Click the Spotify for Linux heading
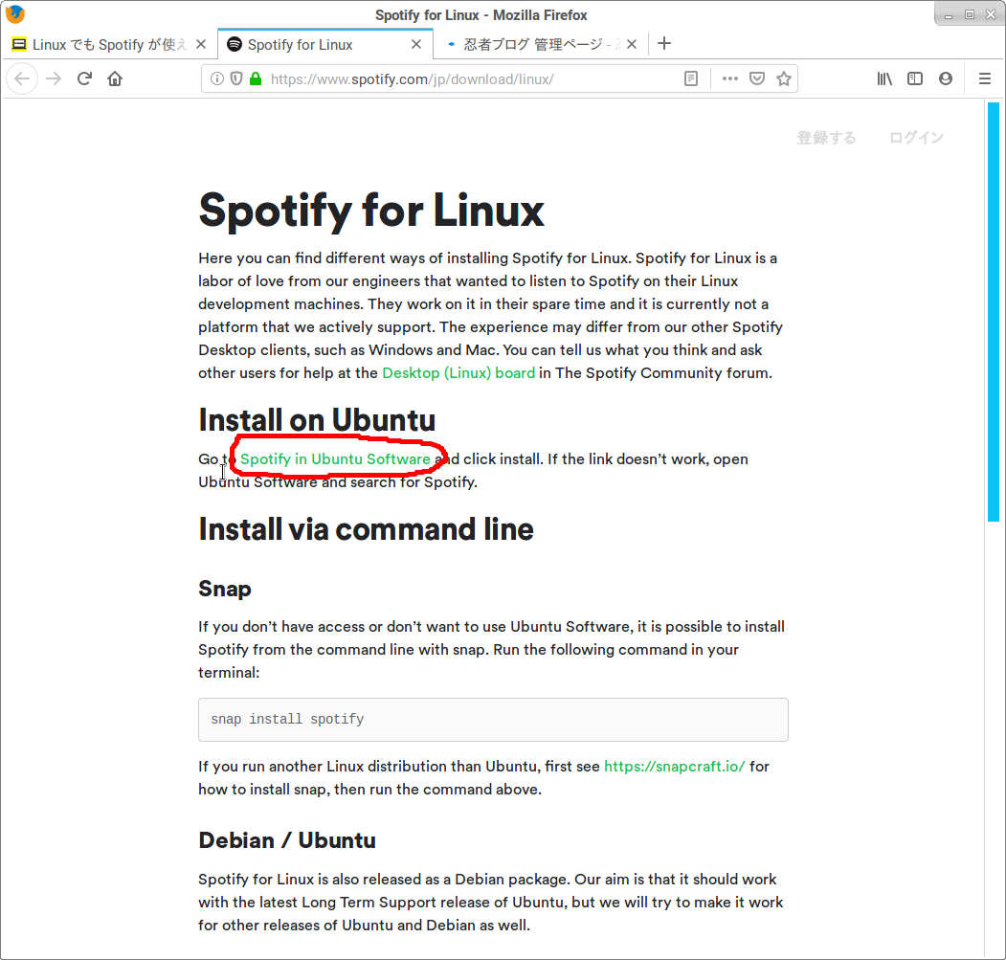The width and height of the screenshot is (1006, 960). tap(371, 210)
